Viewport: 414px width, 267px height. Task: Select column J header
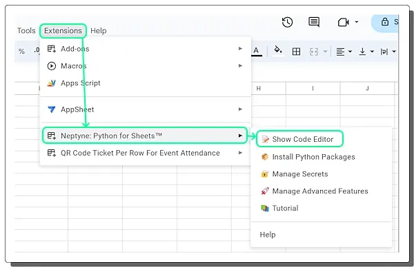coord(367,88)
